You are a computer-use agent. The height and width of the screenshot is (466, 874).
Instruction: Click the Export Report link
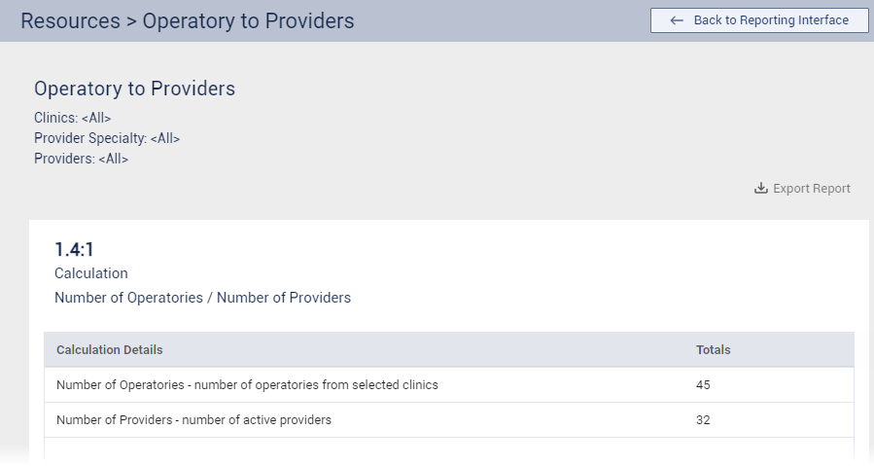click(811, 189)
